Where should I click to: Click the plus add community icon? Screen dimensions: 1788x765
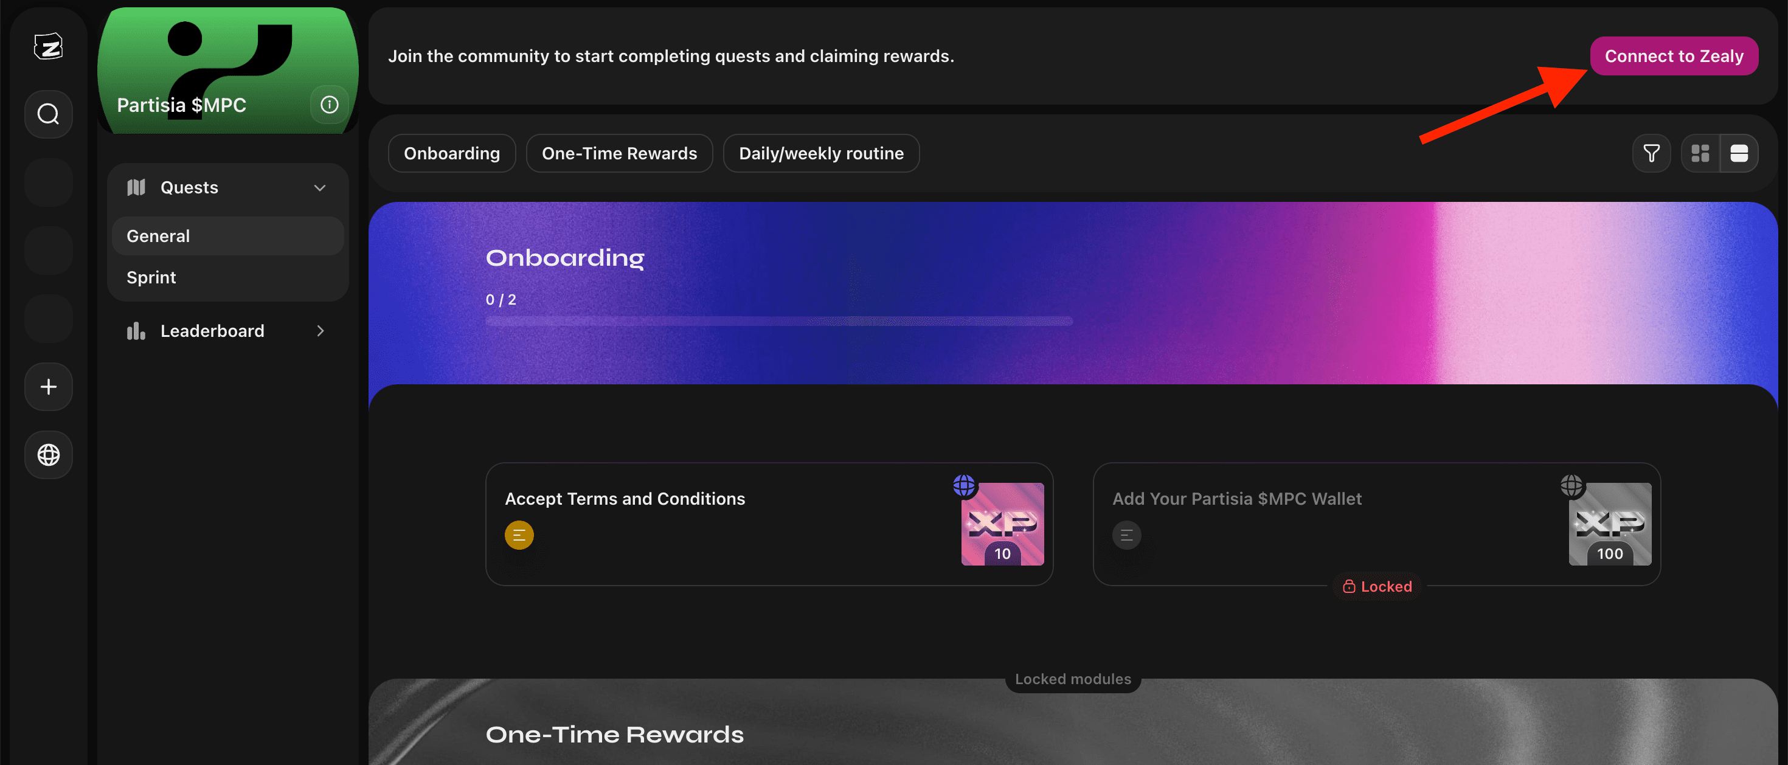[48, 387]
